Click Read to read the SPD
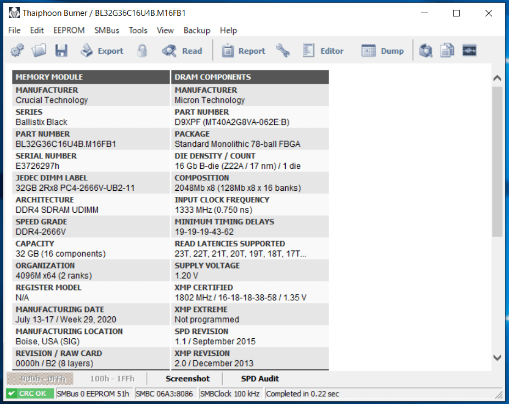 (182, 51)
